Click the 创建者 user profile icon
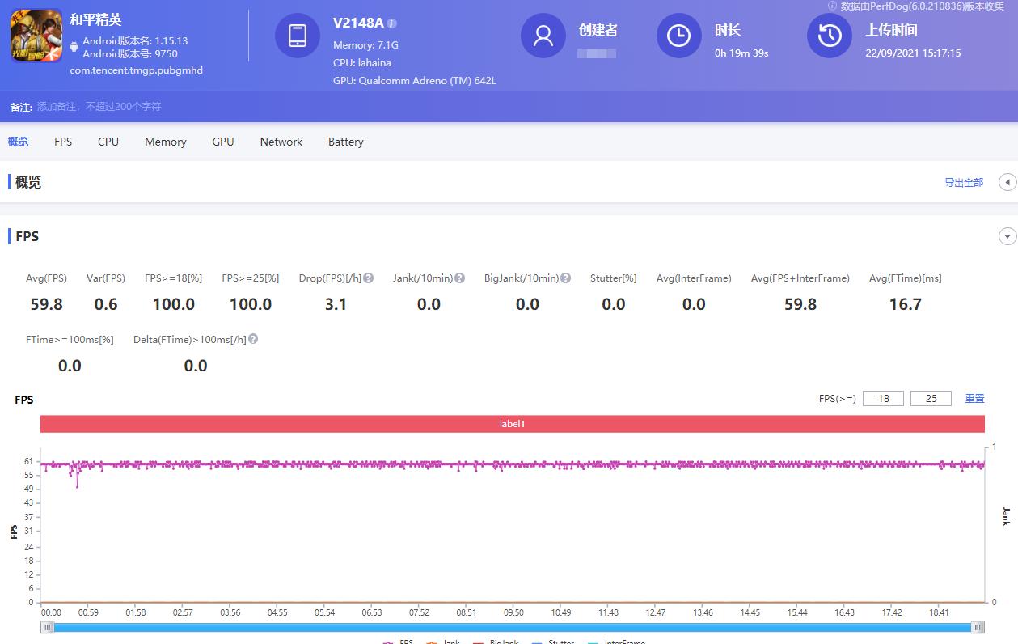This screenshot has width=1018, height=644. click(543, 36)
